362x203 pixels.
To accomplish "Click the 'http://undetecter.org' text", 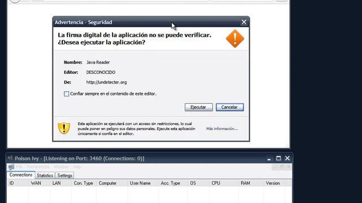I will click(x=106, y=82).
